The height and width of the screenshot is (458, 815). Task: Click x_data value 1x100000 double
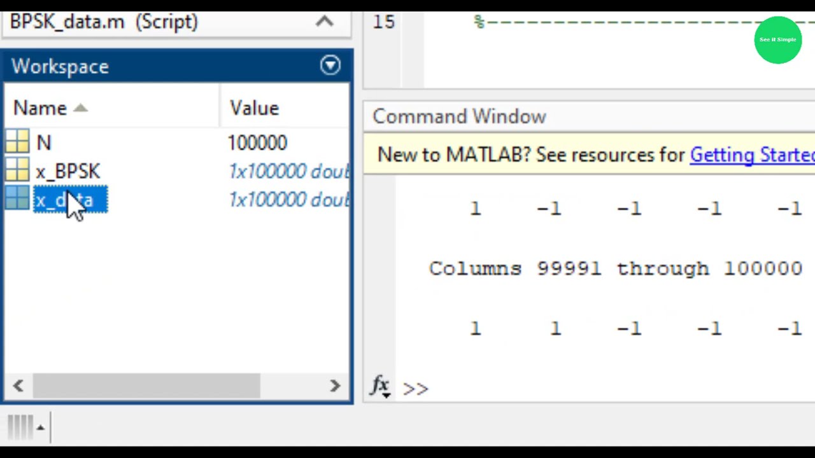tap(289, 200)
